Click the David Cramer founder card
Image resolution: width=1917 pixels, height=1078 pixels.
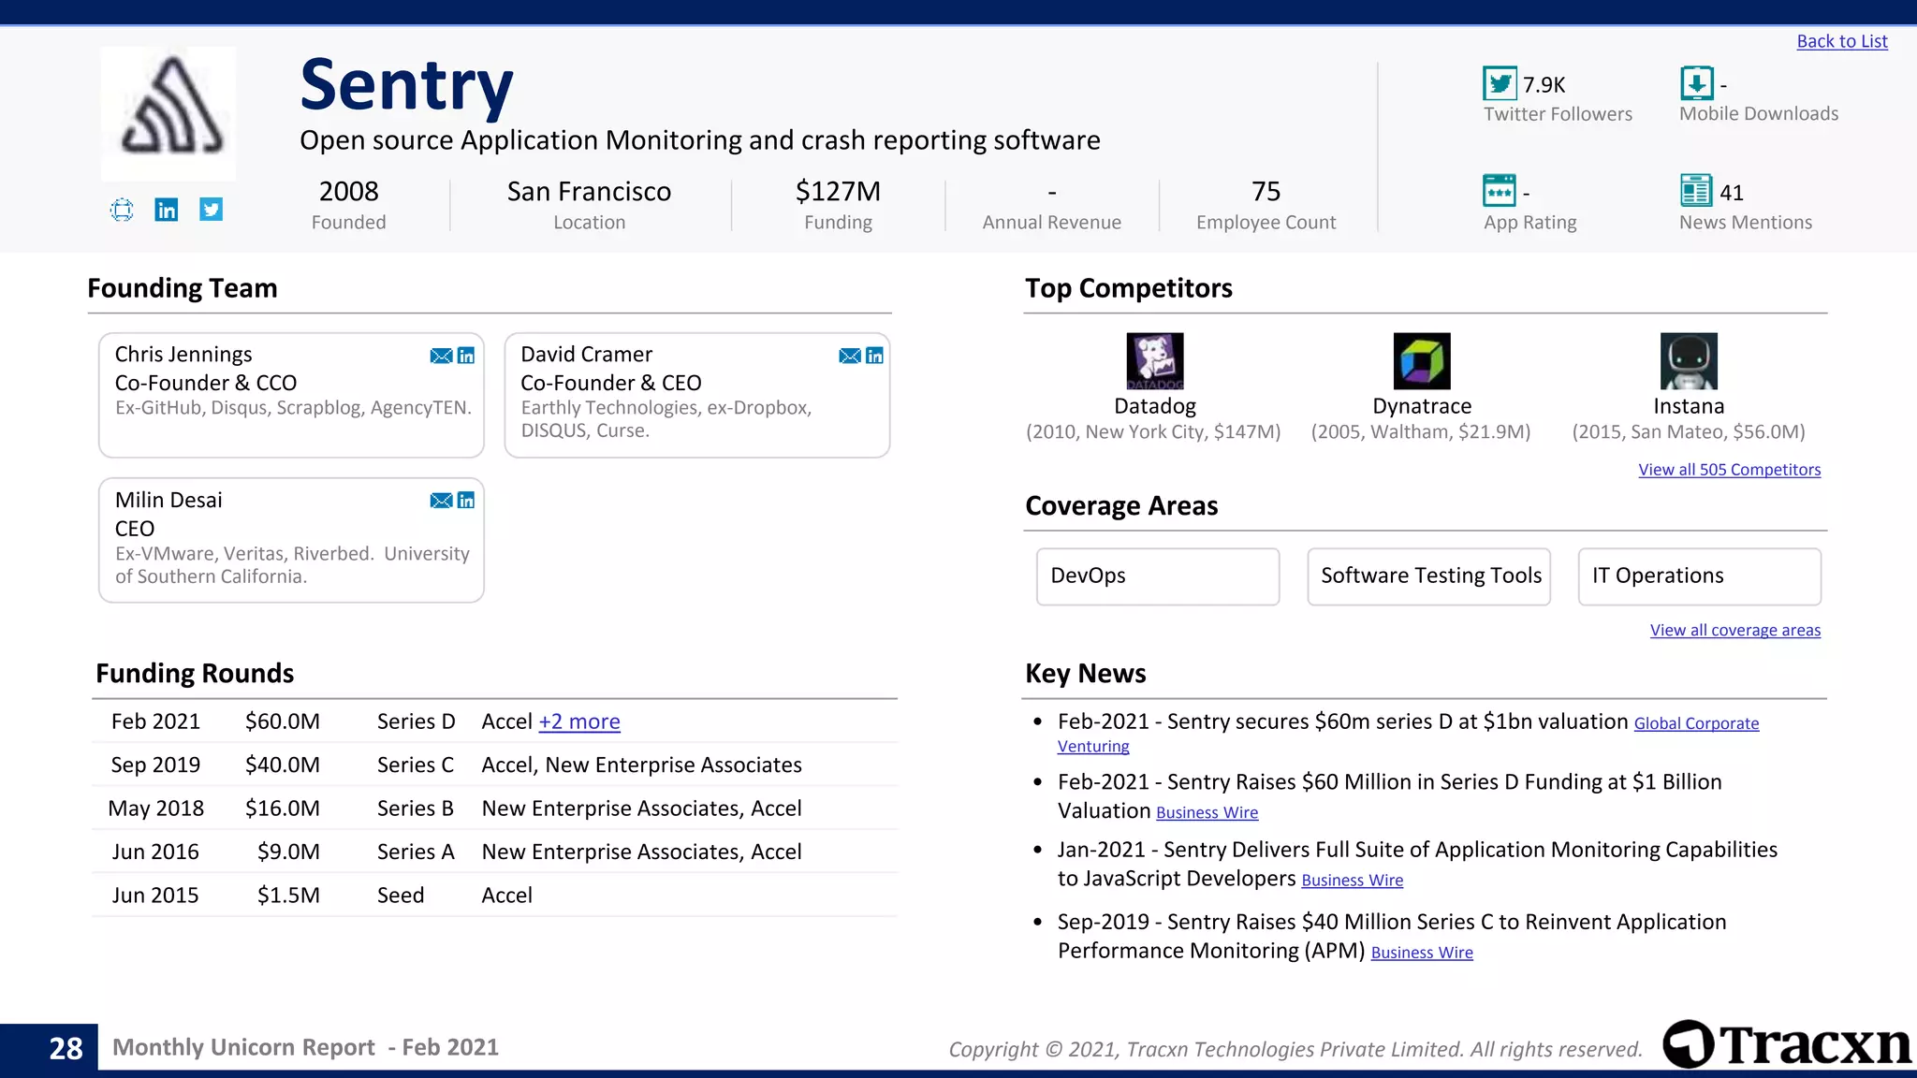point(697,395)
